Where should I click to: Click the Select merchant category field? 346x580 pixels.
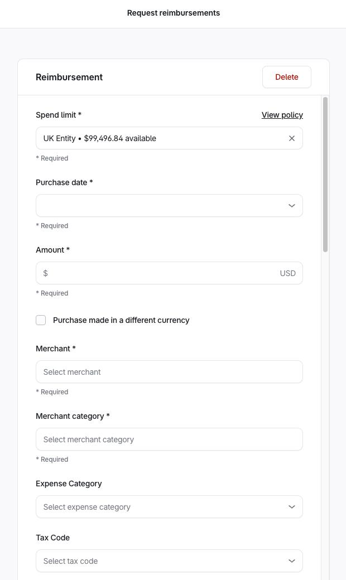pyautogui.click(x=169, y=439)
